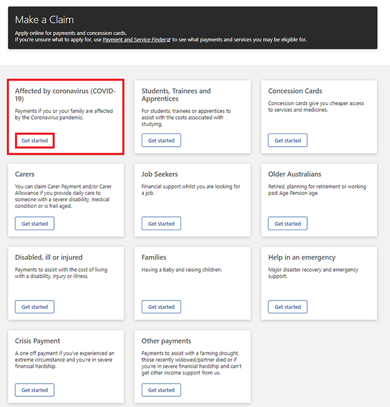Viewport: 390px width, 407px height.
Task: Get started for Students, Trainees and Apprentices
Action: tap(161, 141)
